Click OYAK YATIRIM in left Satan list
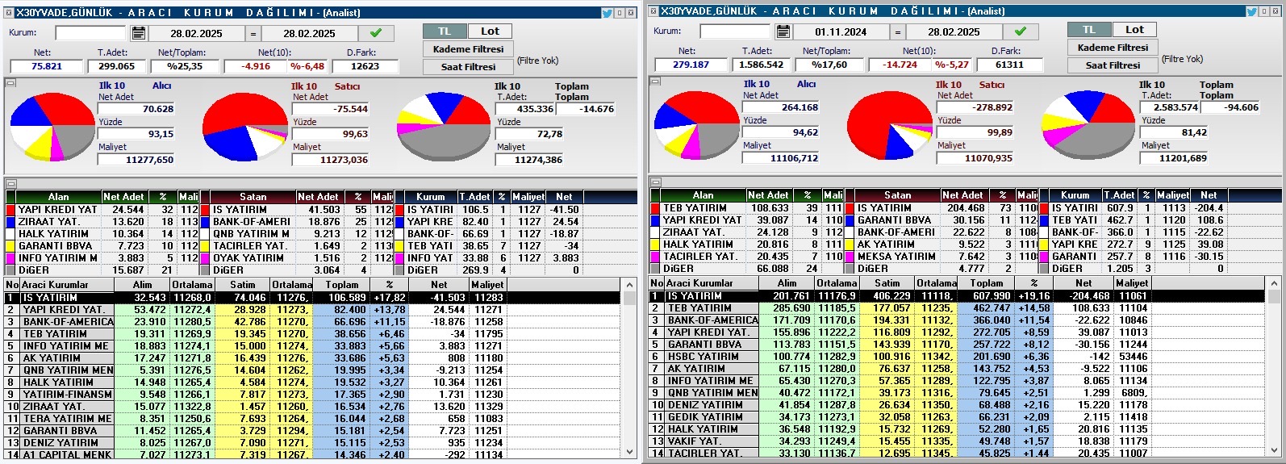The width and height of the screenshot is (1286, 464). click(248, 258)
